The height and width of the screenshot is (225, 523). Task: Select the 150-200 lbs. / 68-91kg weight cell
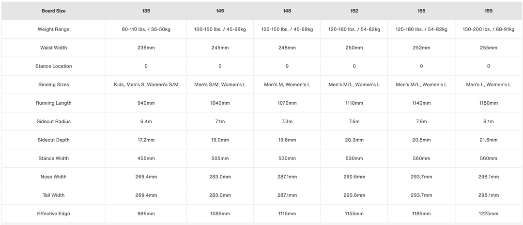coord(488,29)
